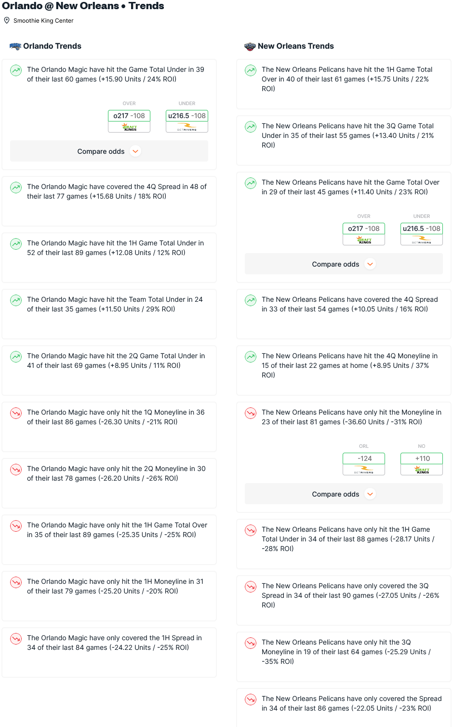Click red trend-down icon for Orlando 1Q Moneyline
The image size is (453, 727).
pyautogui.click(x=16, y=413)
